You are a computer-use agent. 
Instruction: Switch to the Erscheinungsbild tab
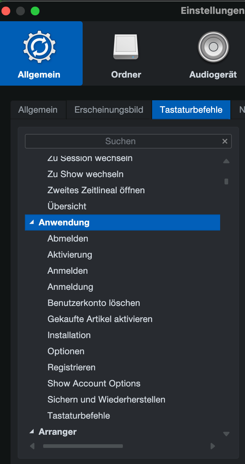[109, 110]
